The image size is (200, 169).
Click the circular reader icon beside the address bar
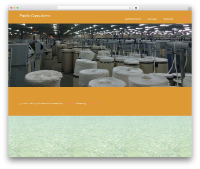tap(136, 8)
